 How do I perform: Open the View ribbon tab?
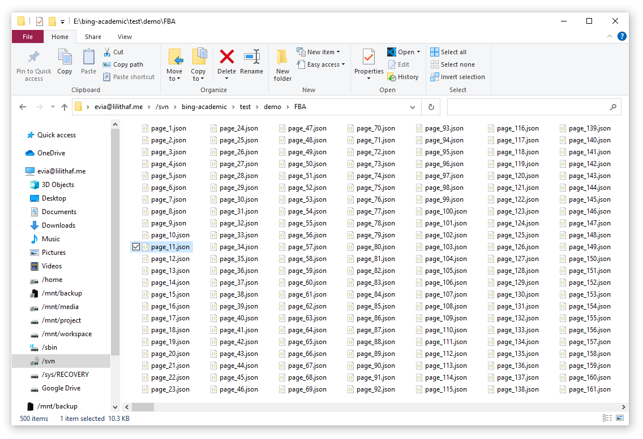[125, 37]
